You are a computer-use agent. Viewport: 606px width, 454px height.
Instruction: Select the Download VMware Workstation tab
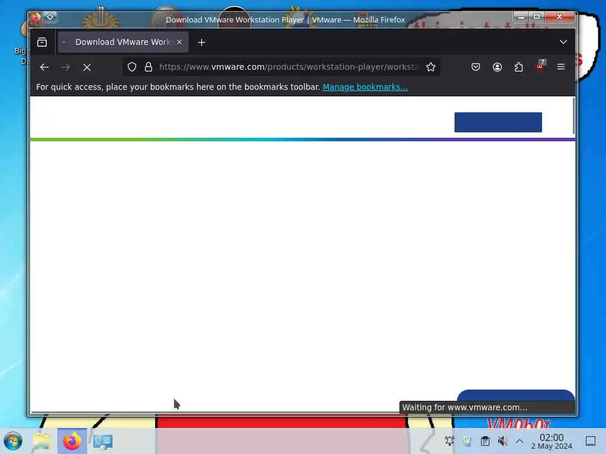point(123,42)
